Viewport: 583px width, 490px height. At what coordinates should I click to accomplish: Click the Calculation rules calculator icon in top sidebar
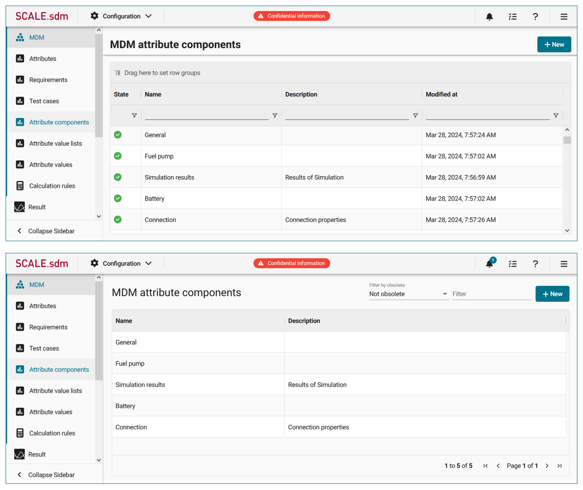coord(20,186)
